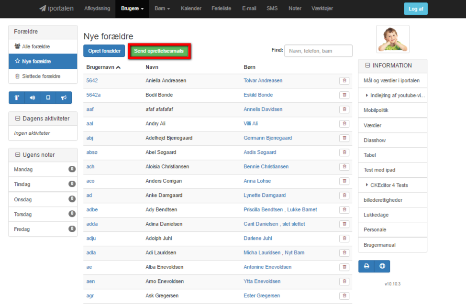Select SMS in the navigation bar

pyautogui.click(x=272, y=9)
